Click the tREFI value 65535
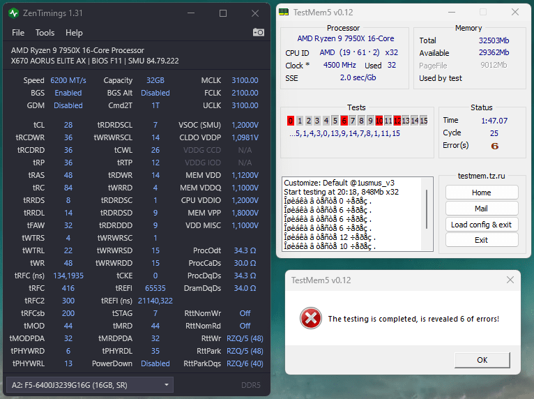534x399 pixels. 155,288
